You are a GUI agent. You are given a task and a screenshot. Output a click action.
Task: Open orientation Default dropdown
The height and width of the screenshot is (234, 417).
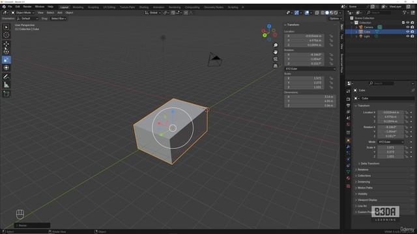27,19
